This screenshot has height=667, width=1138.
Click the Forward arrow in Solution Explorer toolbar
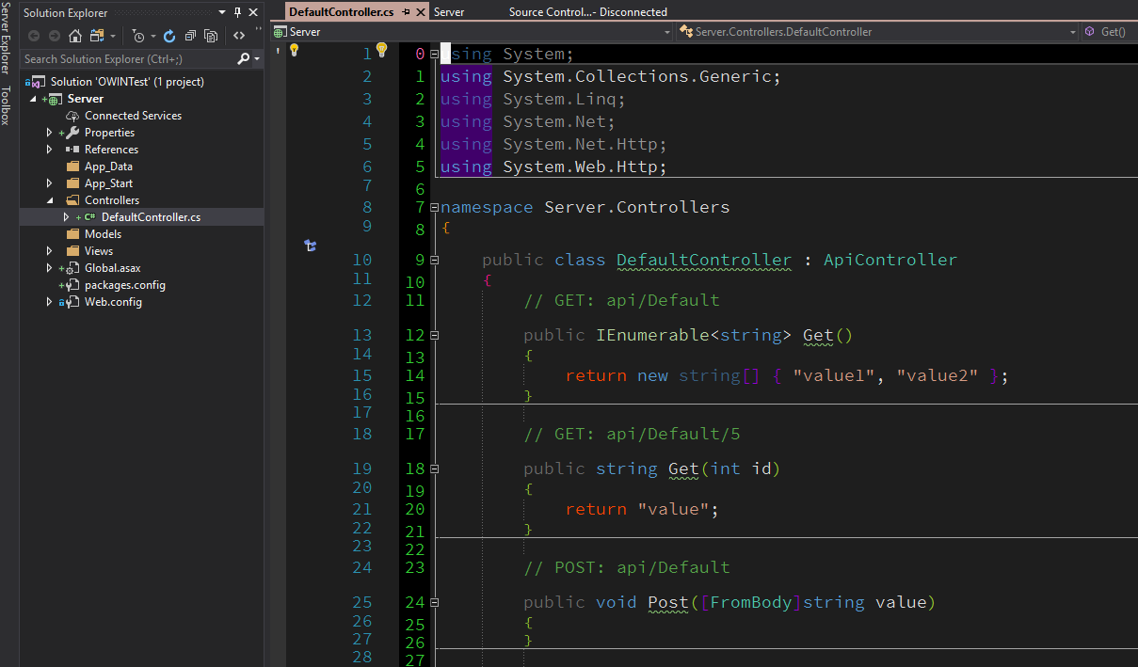[x=55, y=36]
